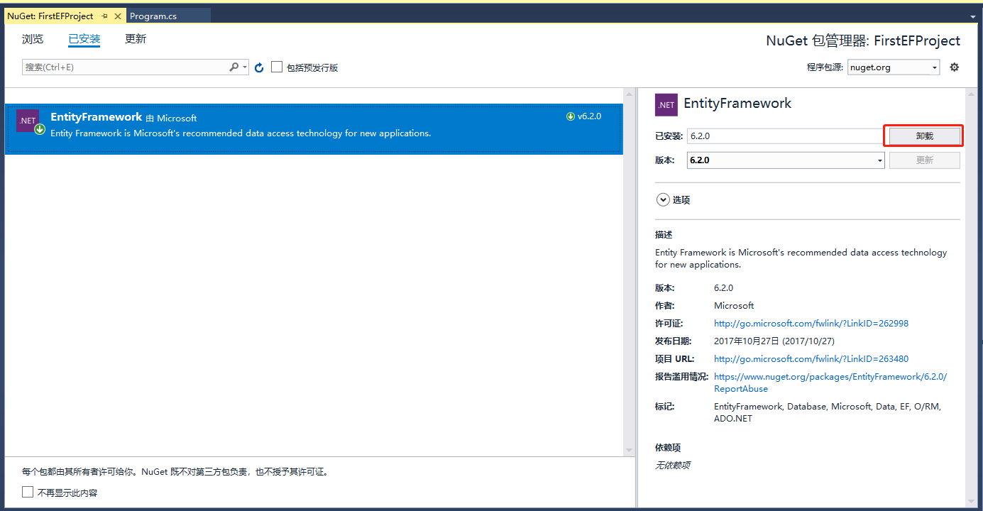Image resolution: width=983 pixels, height=511 pixels.
Task: Click the 无依赖项 text
Action: tap(672, 466)
